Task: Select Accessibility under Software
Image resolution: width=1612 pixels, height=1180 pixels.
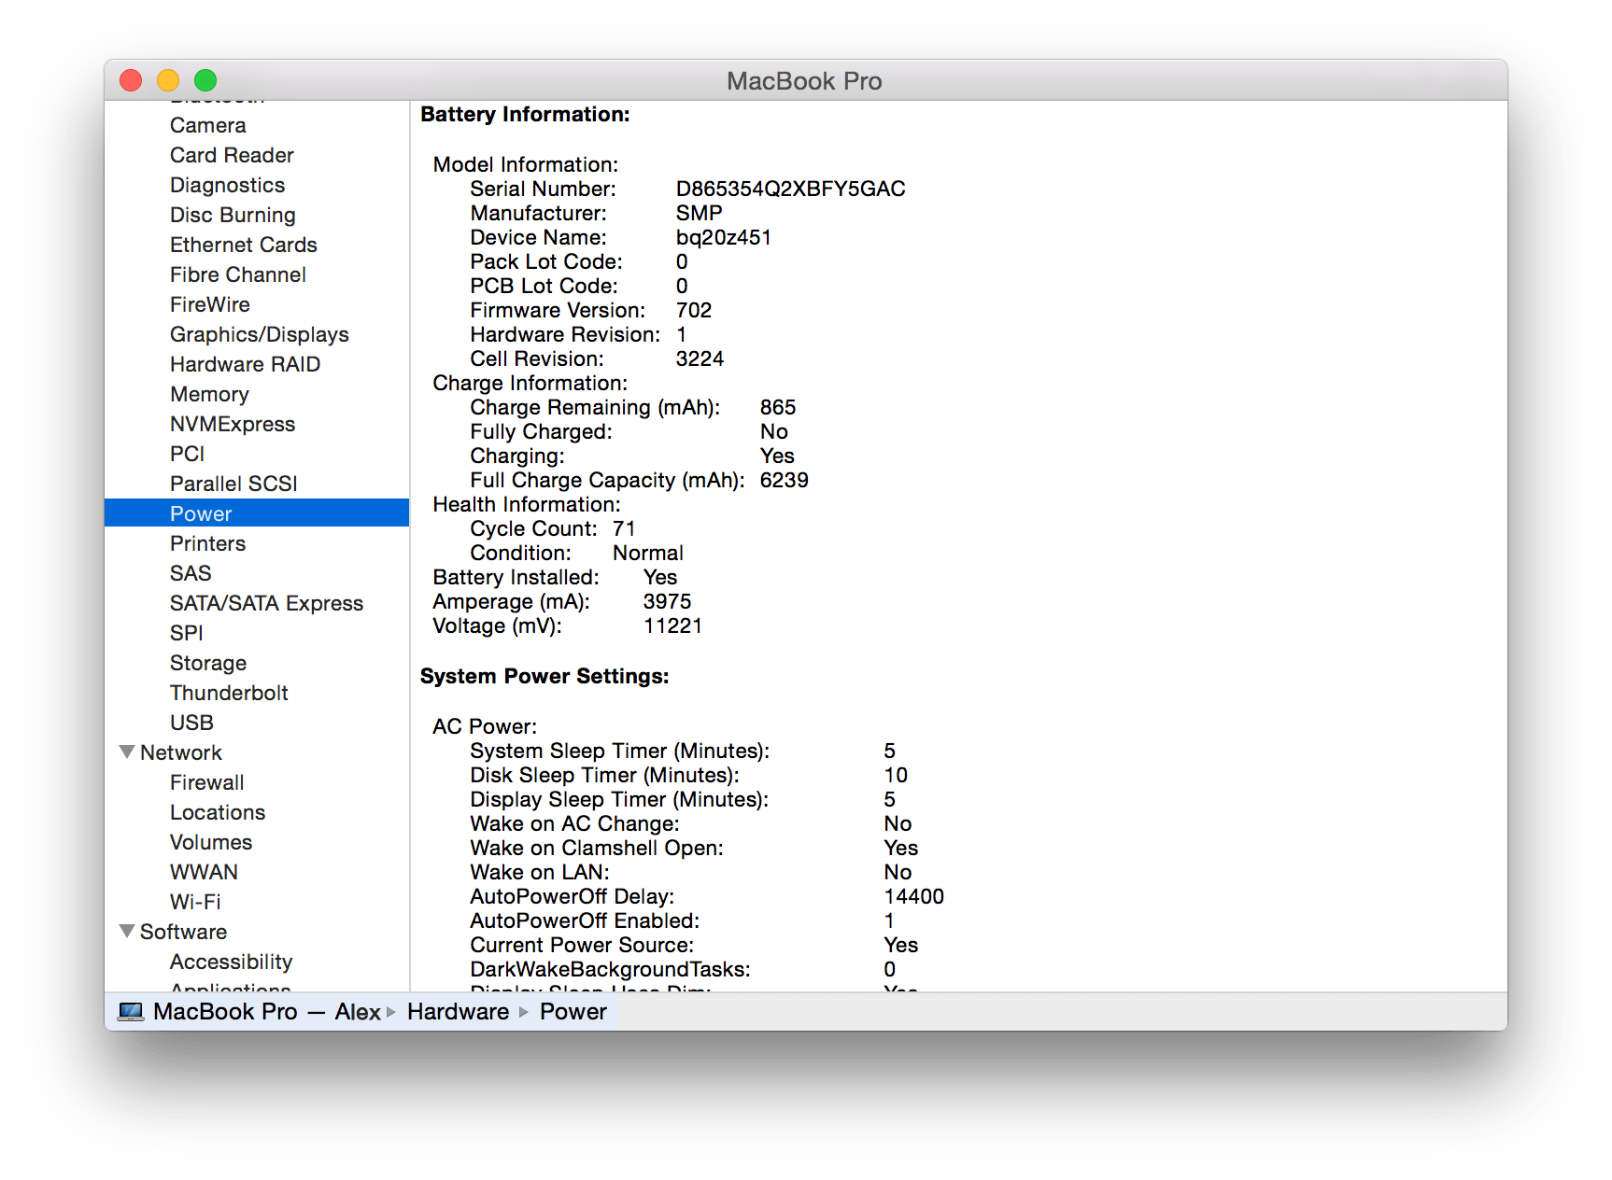Action: 231,961
